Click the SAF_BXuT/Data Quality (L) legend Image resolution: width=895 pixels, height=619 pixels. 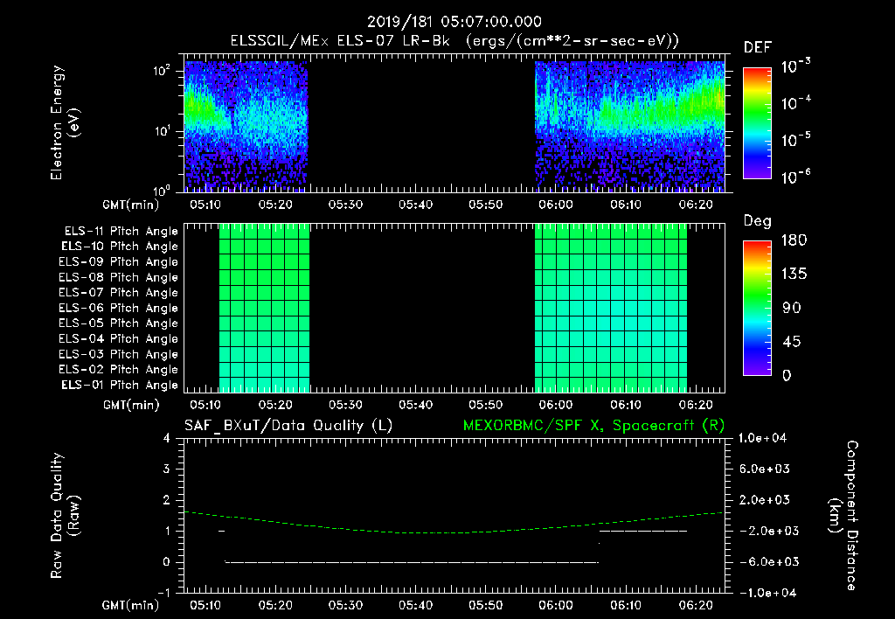[288, 426]
